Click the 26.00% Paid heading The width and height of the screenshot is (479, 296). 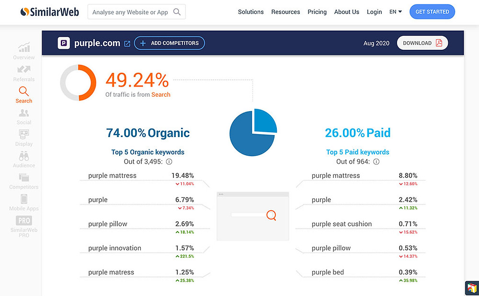(358, 133)
